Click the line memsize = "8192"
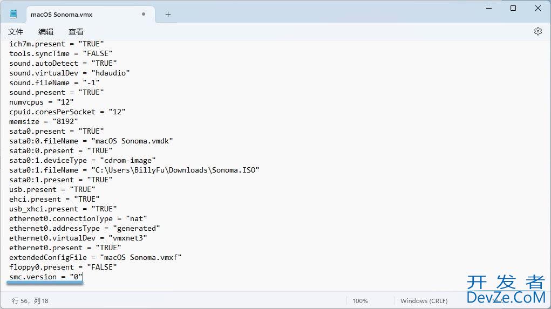 44,121
